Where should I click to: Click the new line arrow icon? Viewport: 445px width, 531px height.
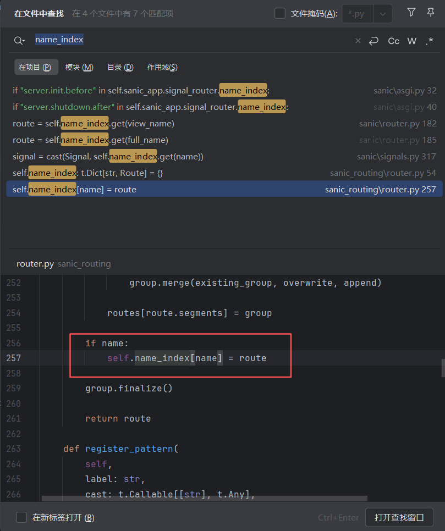click(x=374, y=41)
